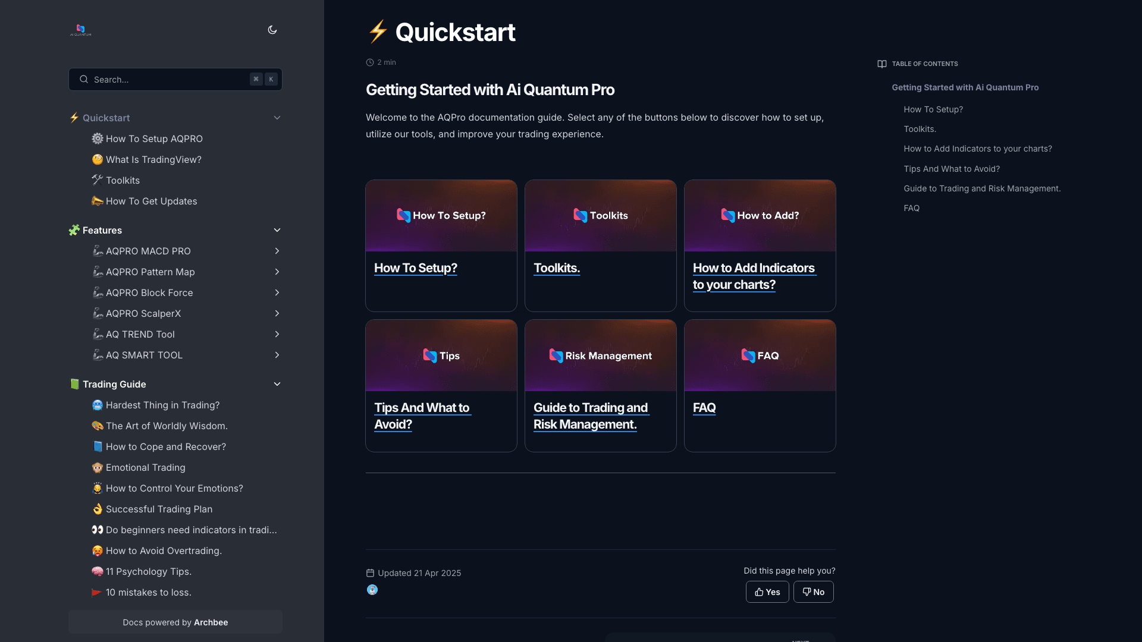The width and height of the screenshot is (1142, 642).
Task: Toggle dark mode using the moon icon
Action: (x=272, y=30)
